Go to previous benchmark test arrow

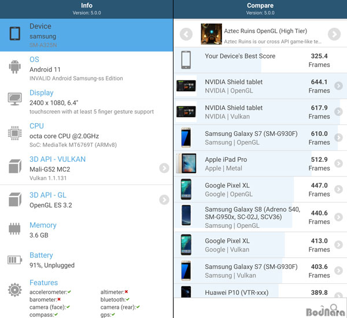pos(186,34)
